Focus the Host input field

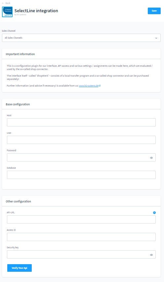pos(81,122)
